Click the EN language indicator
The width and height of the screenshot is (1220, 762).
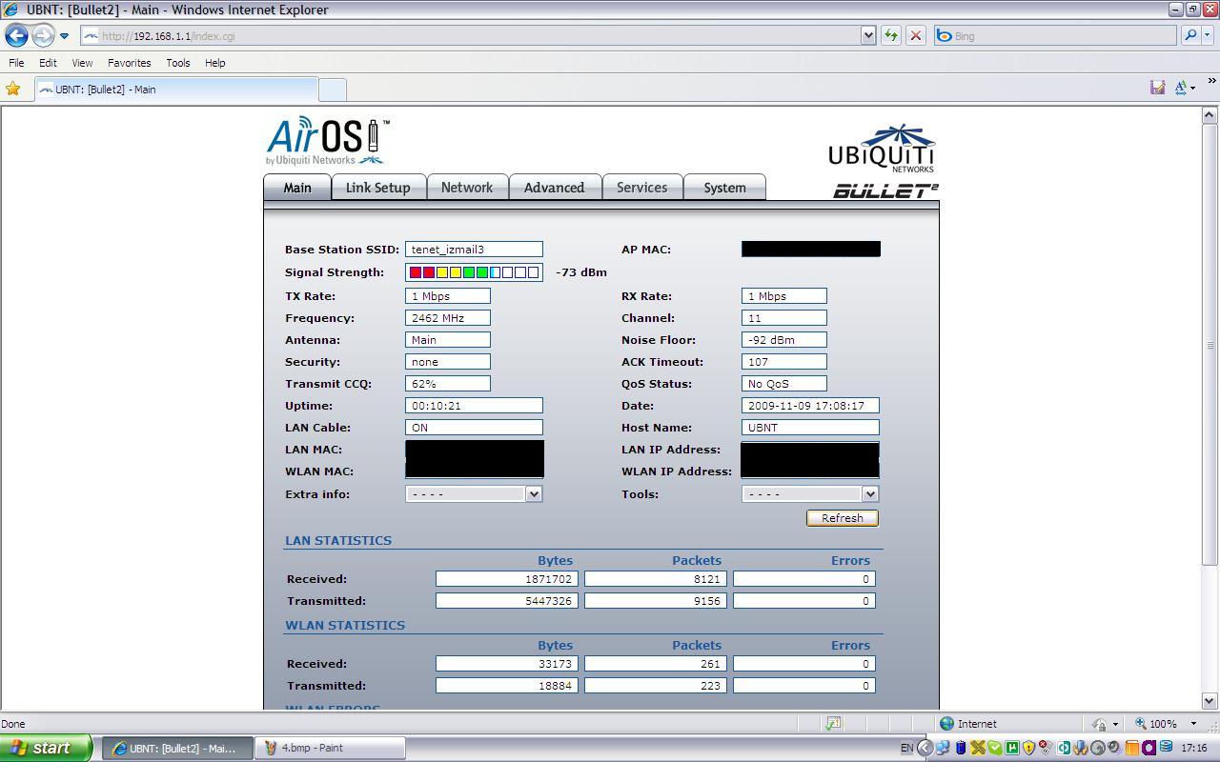(906, 748)
